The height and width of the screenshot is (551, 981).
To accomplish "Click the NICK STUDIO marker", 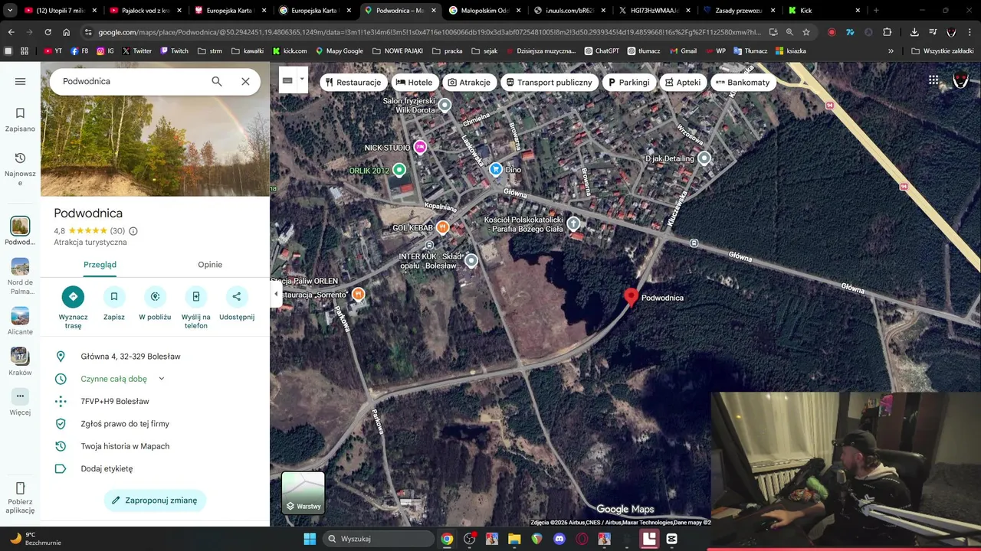I will 420,147.
